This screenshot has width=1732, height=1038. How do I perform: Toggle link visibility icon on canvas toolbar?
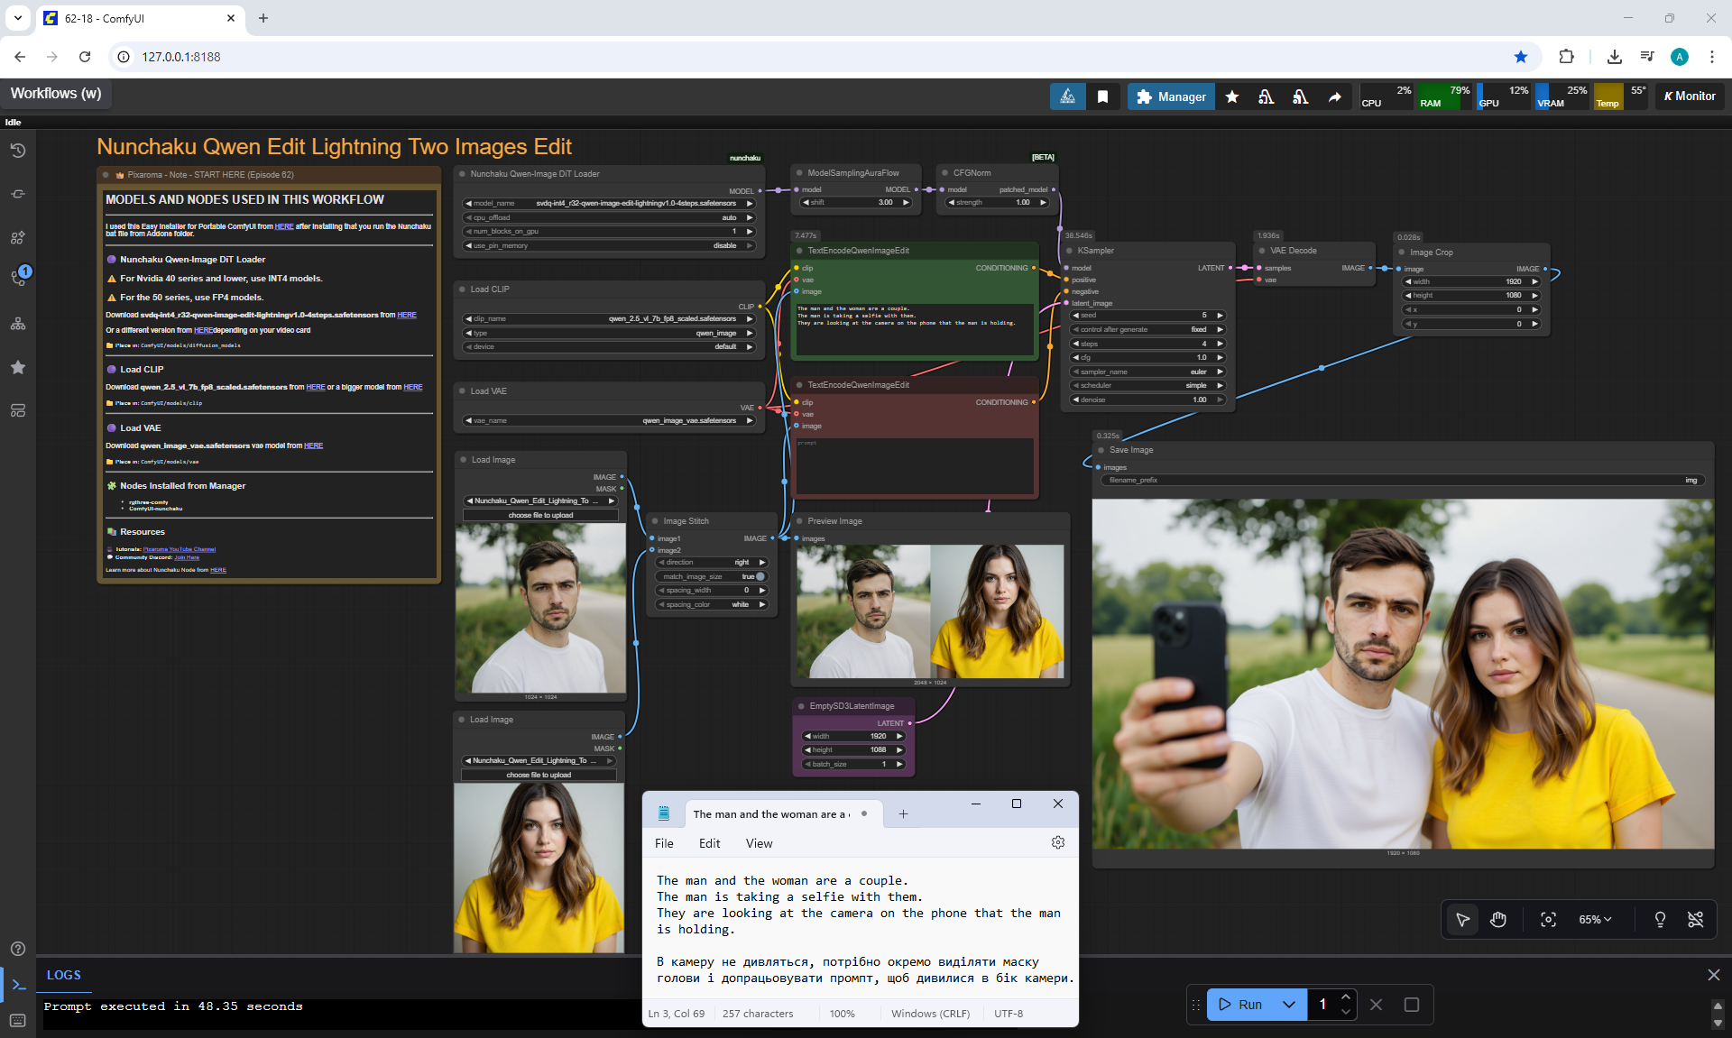pos(1695,919)
